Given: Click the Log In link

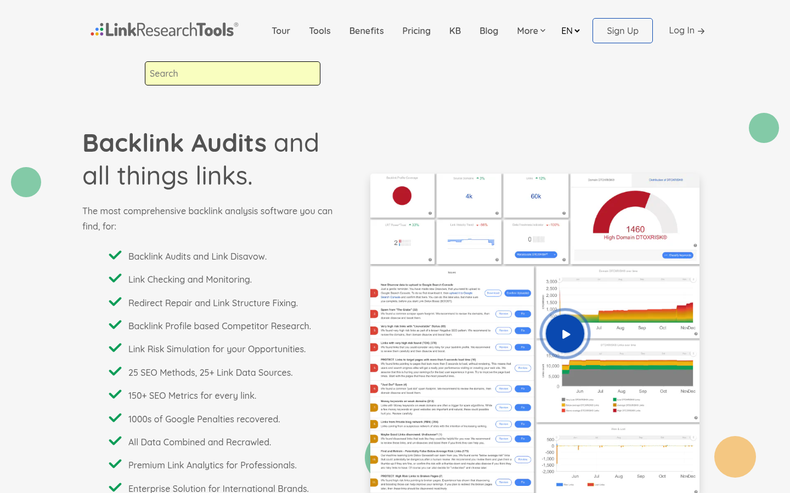Looking at the screenshot, I should click(x=687, y=31).
